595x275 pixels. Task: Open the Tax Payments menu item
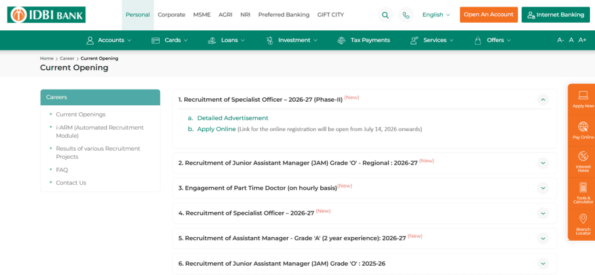[370, 40]
